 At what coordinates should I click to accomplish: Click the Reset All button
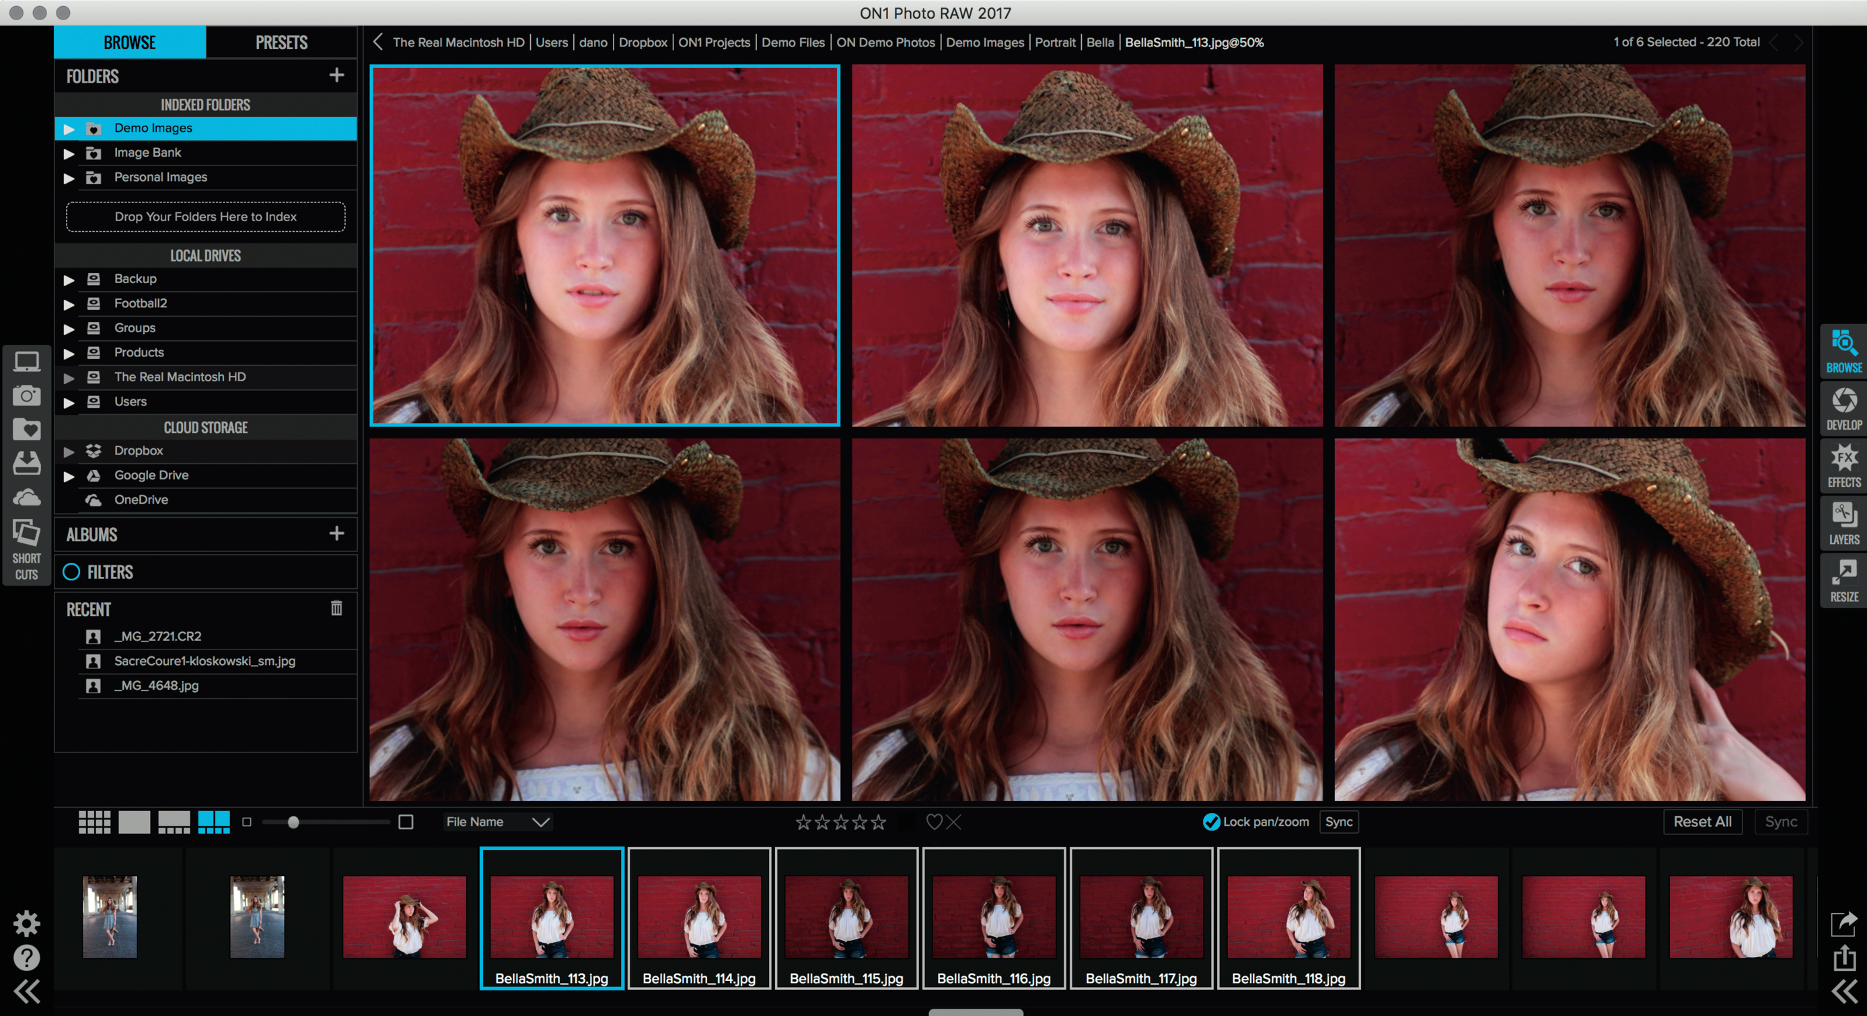click(x=1701, y=822)
